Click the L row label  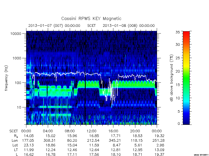click(x=17, y=154)
